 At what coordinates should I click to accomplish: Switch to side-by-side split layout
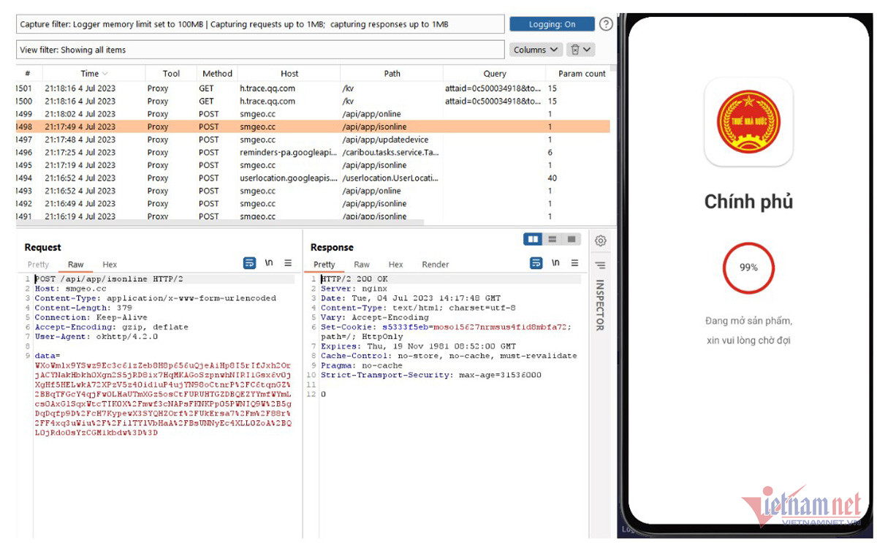point(533,240)
